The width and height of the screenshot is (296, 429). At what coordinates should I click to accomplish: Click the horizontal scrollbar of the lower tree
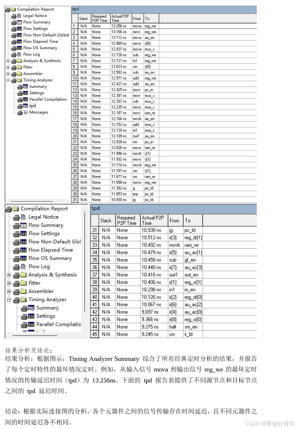coord(35,336)
